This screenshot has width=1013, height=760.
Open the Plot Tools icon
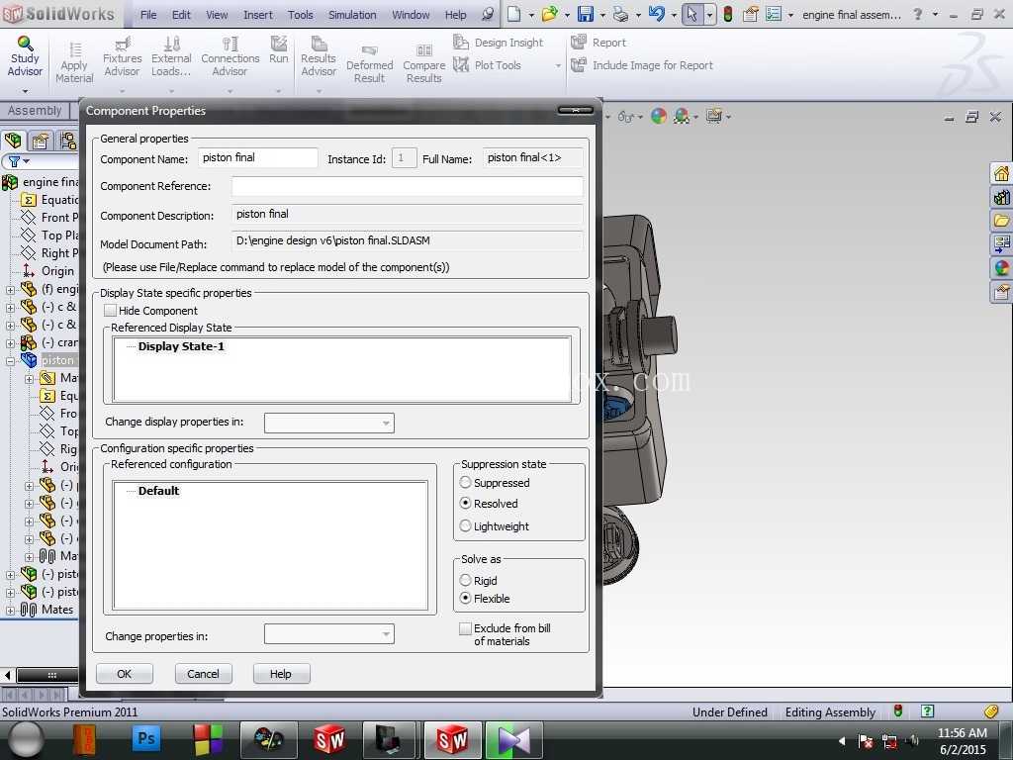coord(461,64)
